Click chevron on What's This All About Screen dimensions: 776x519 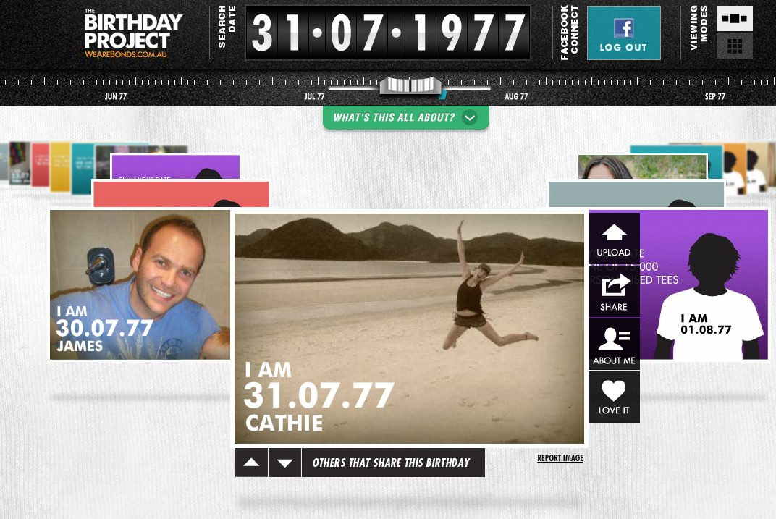click(x=469, y=118)
